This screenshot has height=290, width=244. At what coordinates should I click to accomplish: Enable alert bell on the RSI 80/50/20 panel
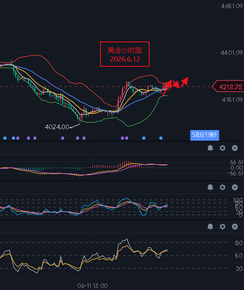(210, 227)
